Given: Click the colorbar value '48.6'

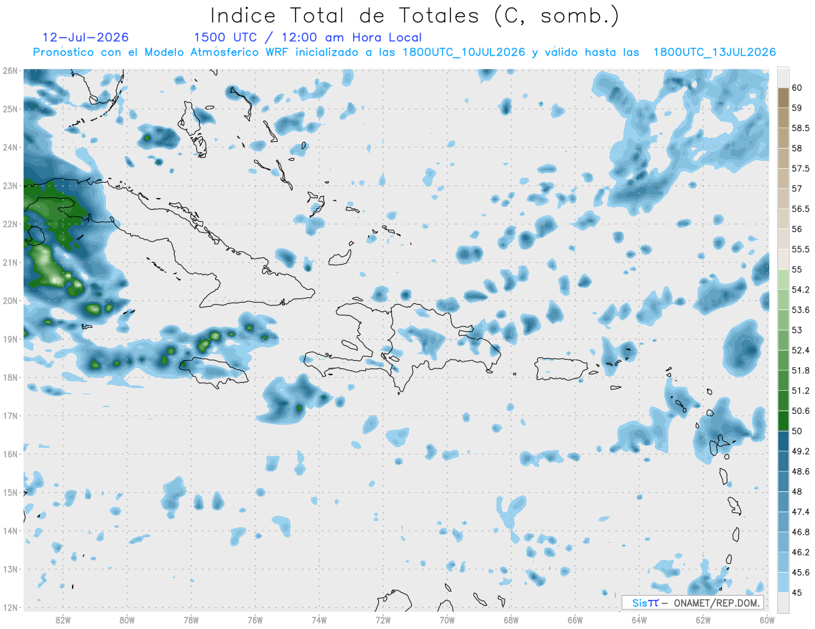Looking at the screenshot, I should [x=801, y=472].
